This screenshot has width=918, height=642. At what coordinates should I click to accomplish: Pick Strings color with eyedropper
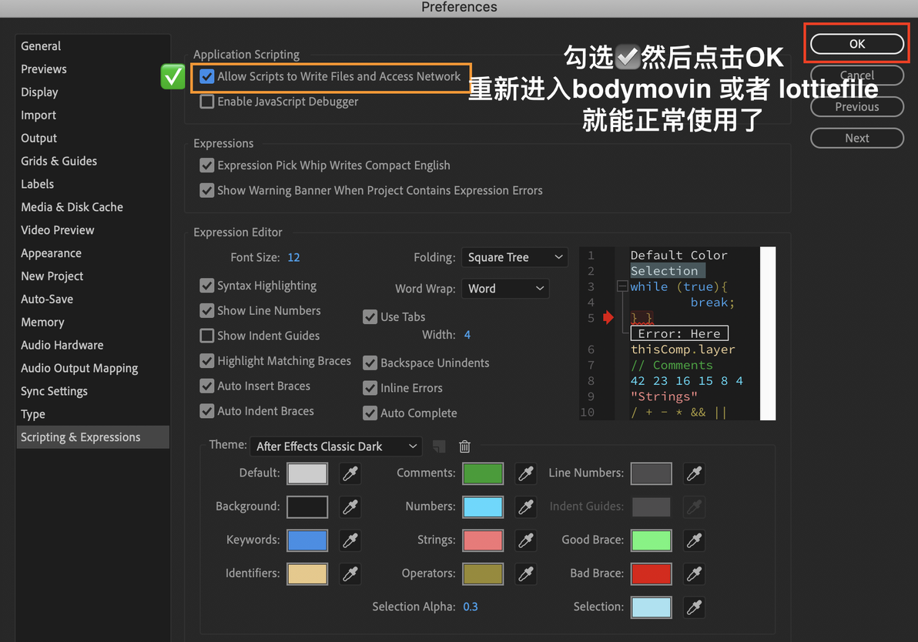tap(526, 540)
